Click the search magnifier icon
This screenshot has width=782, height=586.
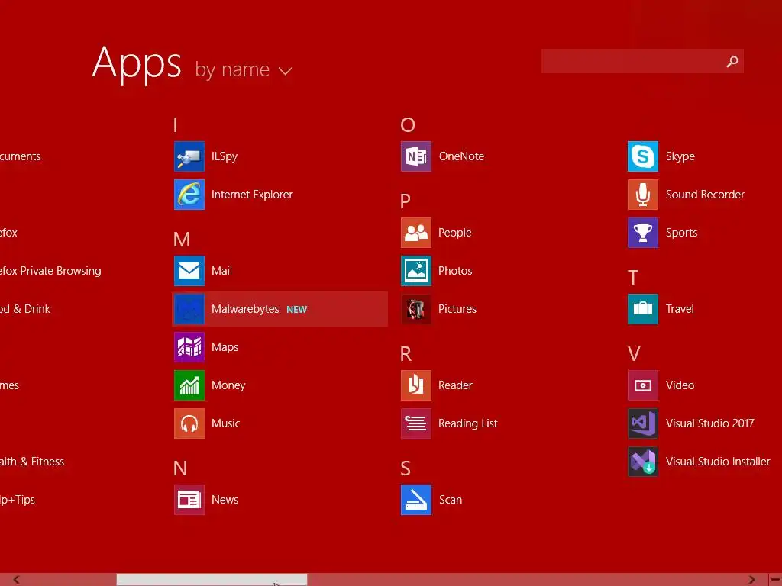click(x=732, y=61)
